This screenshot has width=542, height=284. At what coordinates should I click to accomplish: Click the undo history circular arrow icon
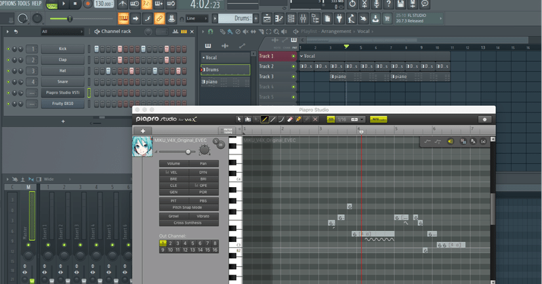click(x=352, y=4)
